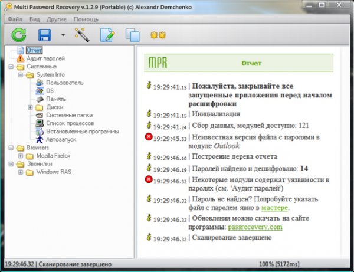Select Память in the tree
Screen dimensions: 354x272
(56, 99)
